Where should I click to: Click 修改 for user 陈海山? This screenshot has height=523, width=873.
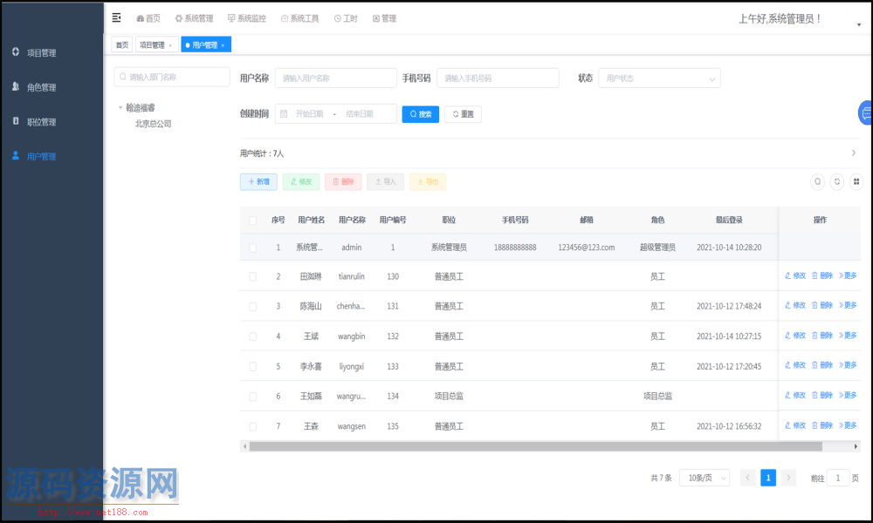795,305
